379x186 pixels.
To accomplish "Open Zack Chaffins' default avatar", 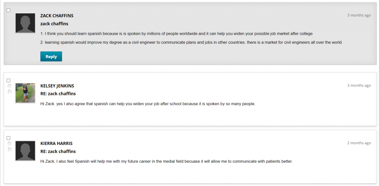I will pos(25,23).
